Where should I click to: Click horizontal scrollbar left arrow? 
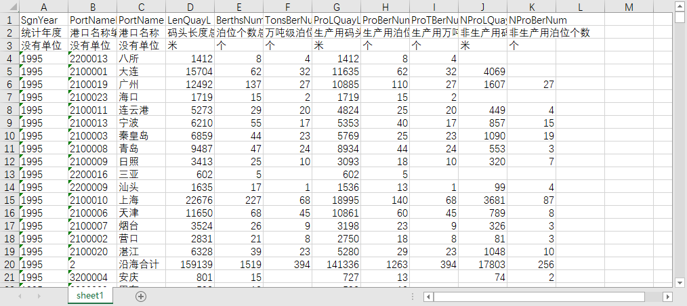[428, 297]
